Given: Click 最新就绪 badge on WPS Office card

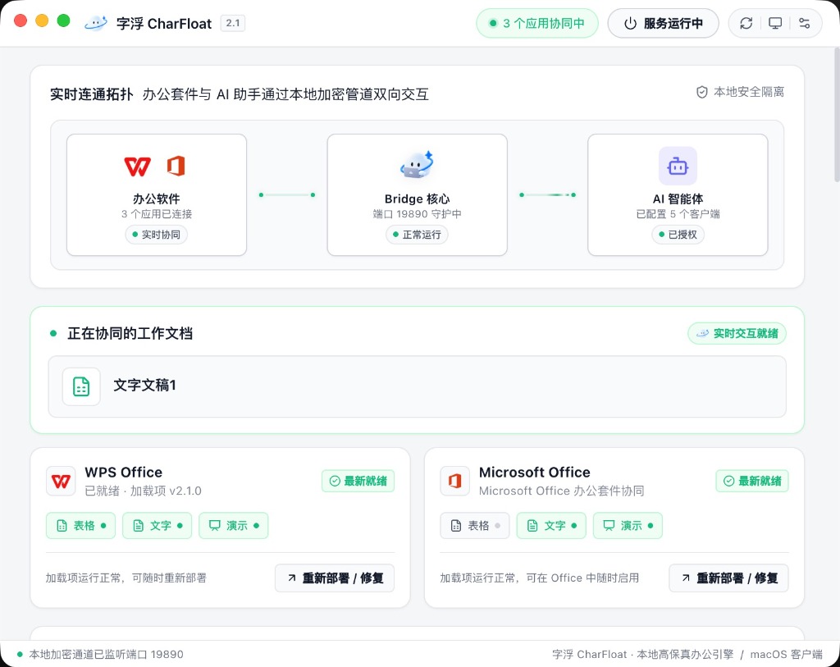Looking at the screenshot, I should pos(358,481).
